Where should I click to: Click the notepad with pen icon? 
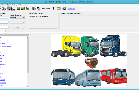coord(28,8)
